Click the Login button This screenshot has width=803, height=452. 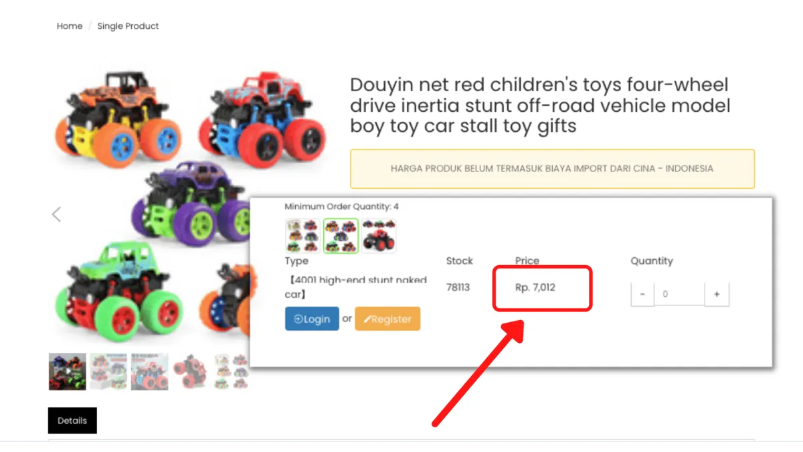(x=312, y=319)
